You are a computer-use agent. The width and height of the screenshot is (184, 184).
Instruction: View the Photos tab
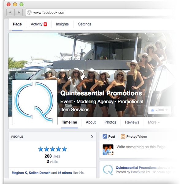pos(110,122)
